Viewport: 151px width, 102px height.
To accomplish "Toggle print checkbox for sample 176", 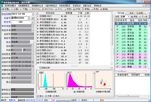I will point(118,42).
